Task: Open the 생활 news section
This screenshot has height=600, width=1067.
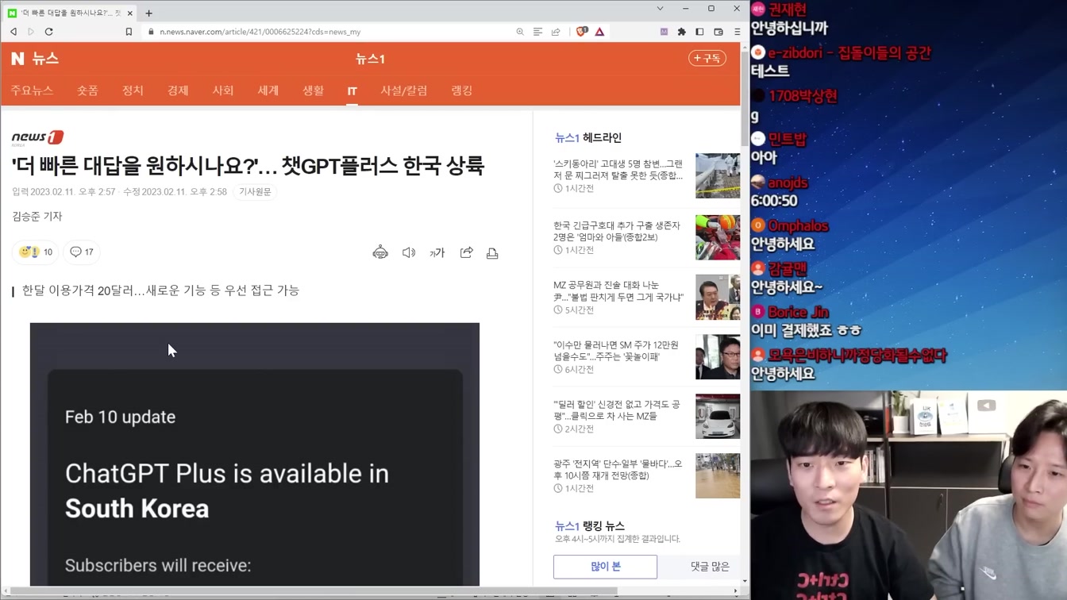Action: pos(313,90)
